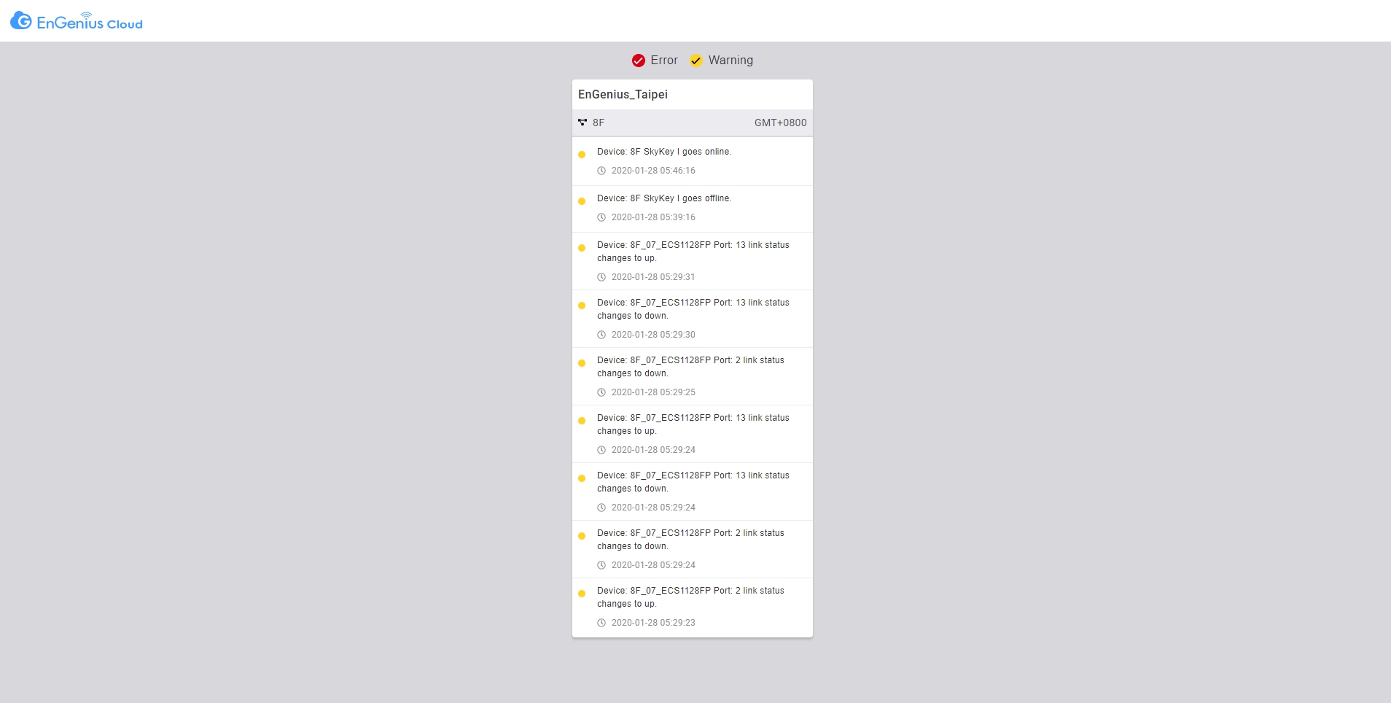1391x703 pixels.
Task: Click the EnGenius Cloud logo
Action: point(77,21)
